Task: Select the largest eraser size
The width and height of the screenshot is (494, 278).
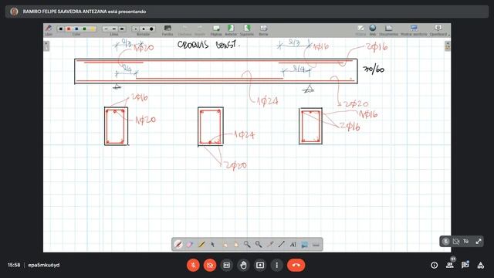Action: pos(151,29)
